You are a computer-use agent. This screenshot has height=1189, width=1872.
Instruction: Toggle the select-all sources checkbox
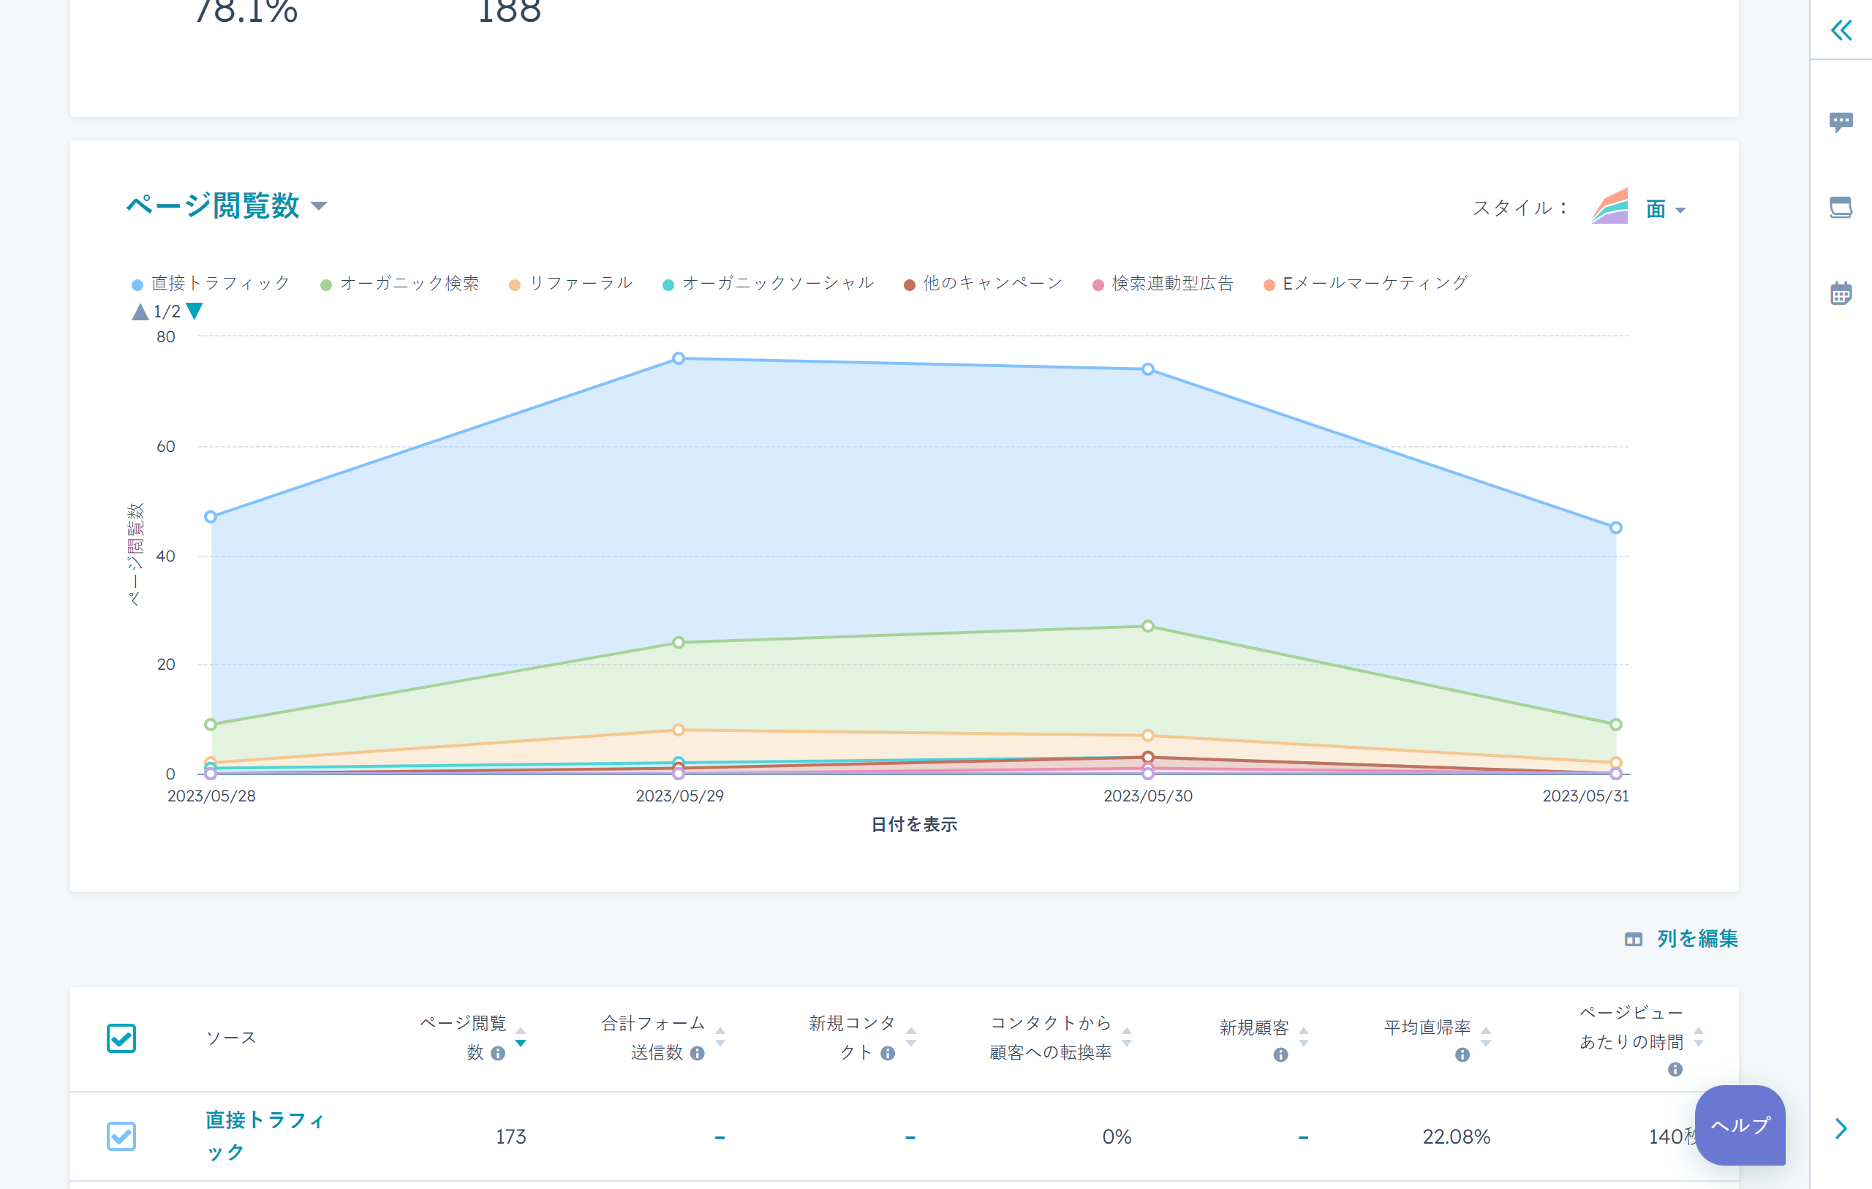[x=121, y=1038]
